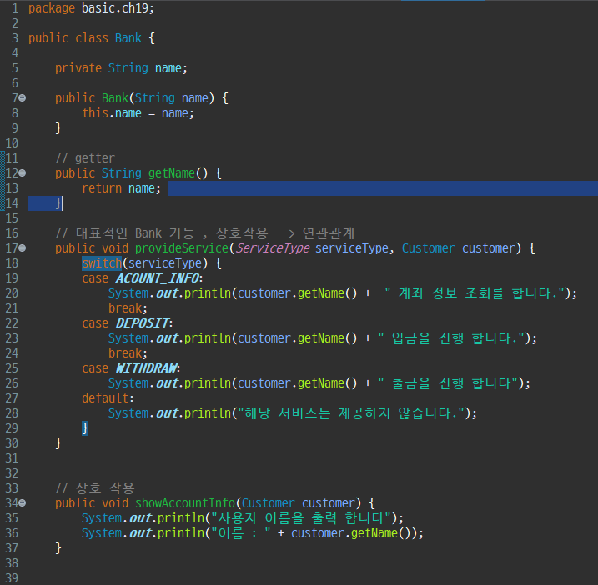Click line number 39 in the gutter
The width and height of the screenshot is (598, 585).
point(12,577)
